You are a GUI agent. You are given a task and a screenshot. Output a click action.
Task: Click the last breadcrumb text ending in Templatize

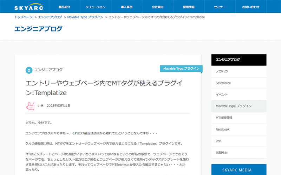point(157,17)
